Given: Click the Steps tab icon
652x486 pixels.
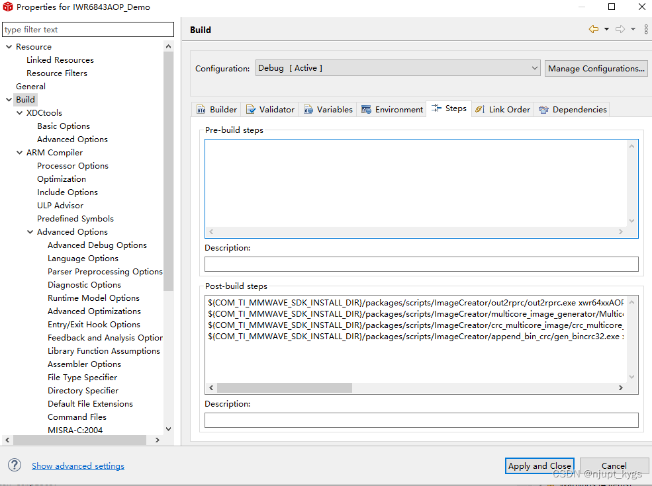Looking at the screenshot, I should 436,108.
